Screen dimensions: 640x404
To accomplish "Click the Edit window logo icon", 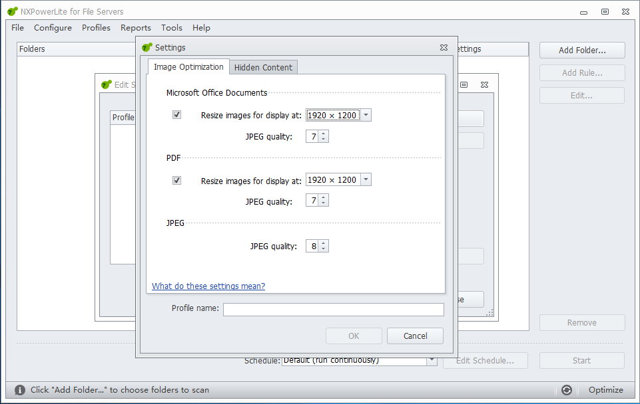I will [x=106, y=84].
